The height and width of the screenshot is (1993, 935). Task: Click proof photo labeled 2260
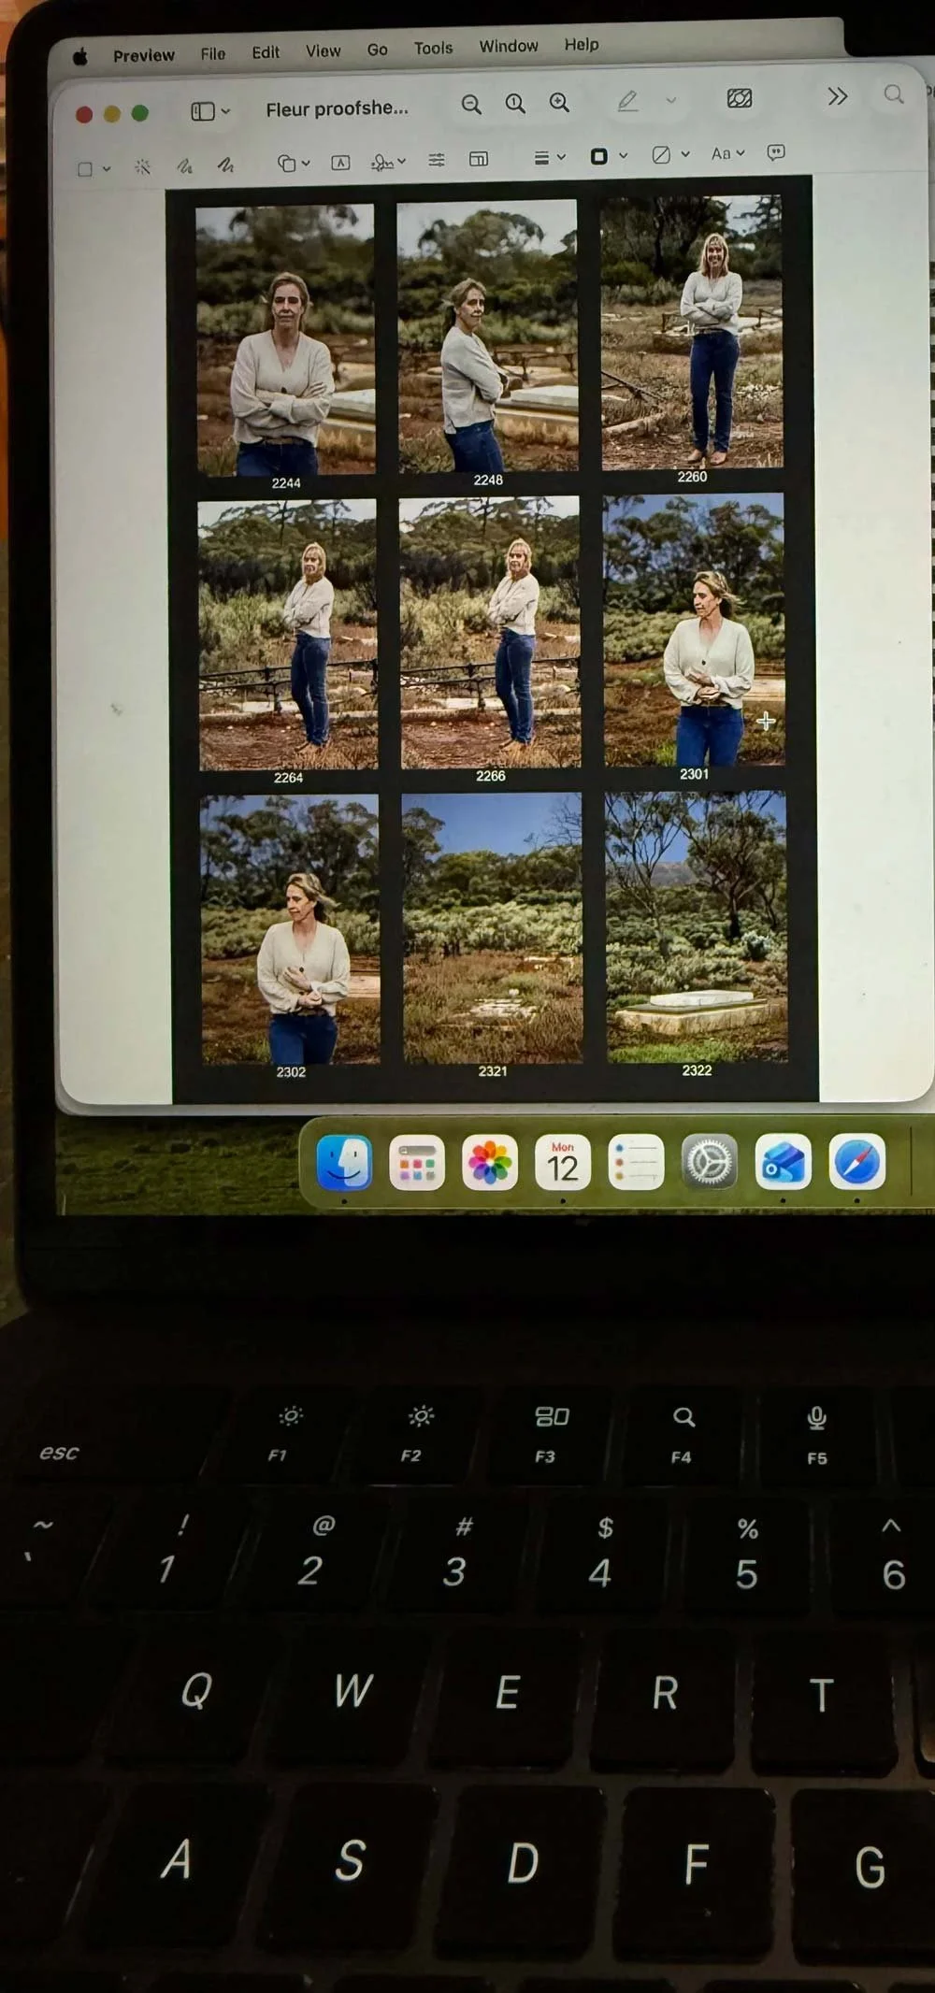[x=692, y=332]
